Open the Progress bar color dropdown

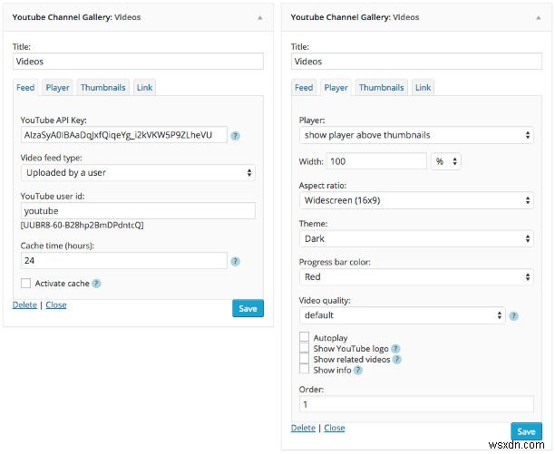[416, 277]
